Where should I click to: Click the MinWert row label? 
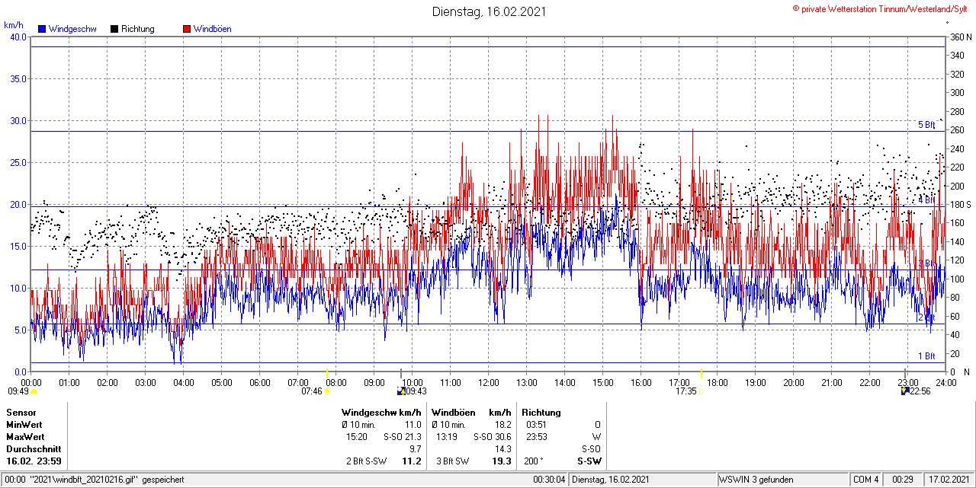tap(24, 425)
